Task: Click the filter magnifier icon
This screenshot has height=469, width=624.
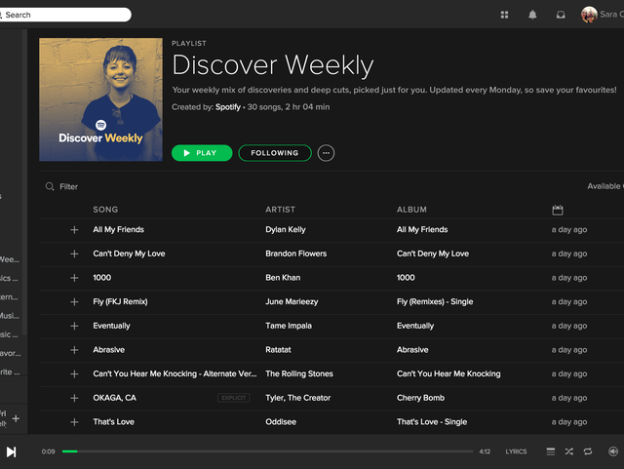Action: coord(50,186)
